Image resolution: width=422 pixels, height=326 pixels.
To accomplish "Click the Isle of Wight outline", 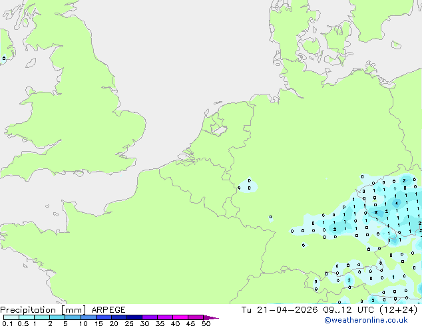I will click(79, 174).
